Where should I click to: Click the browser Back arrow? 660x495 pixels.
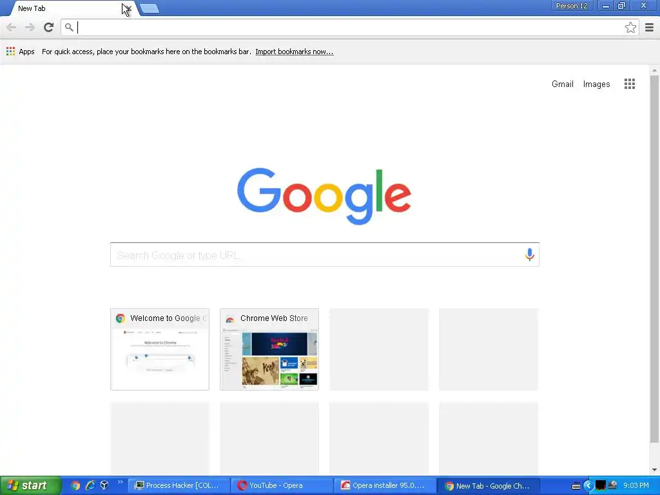[x=12, y=28]
